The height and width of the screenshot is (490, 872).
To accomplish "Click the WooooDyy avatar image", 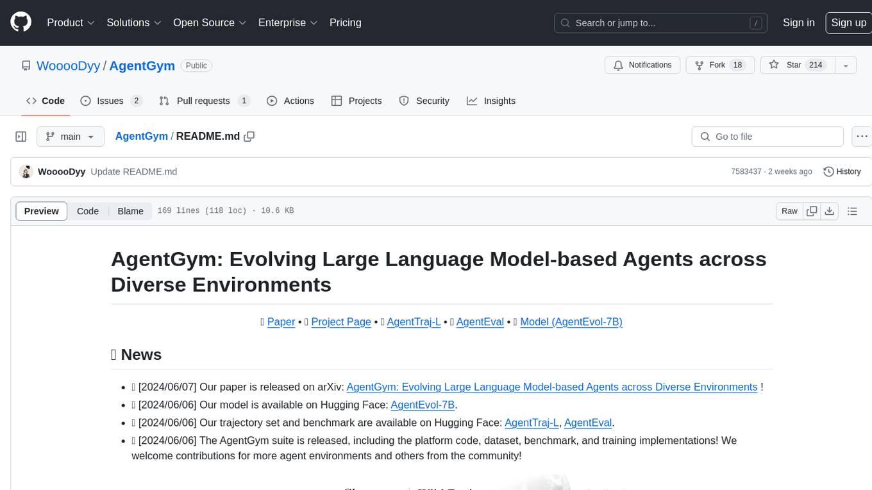I will (x=26, y=172).
